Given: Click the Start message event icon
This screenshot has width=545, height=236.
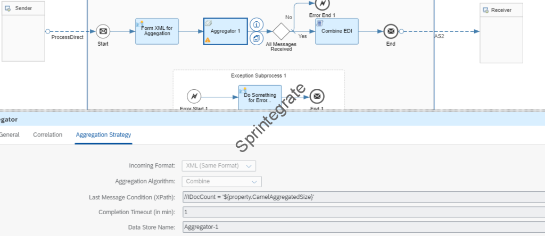Looking at the screenshot, I should coord(103,31).
